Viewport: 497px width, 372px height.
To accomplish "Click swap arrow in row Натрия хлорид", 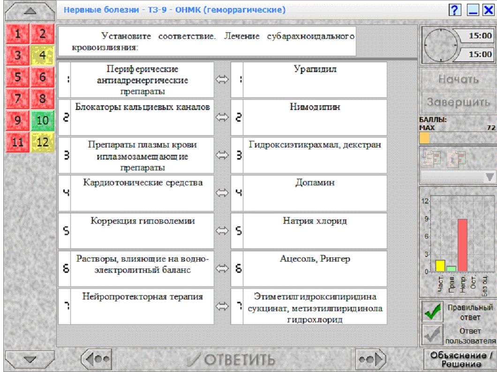I will click(222, 231).
